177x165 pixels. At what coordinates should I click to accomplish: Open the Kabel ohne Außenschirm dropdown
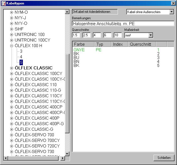(171, 12)
